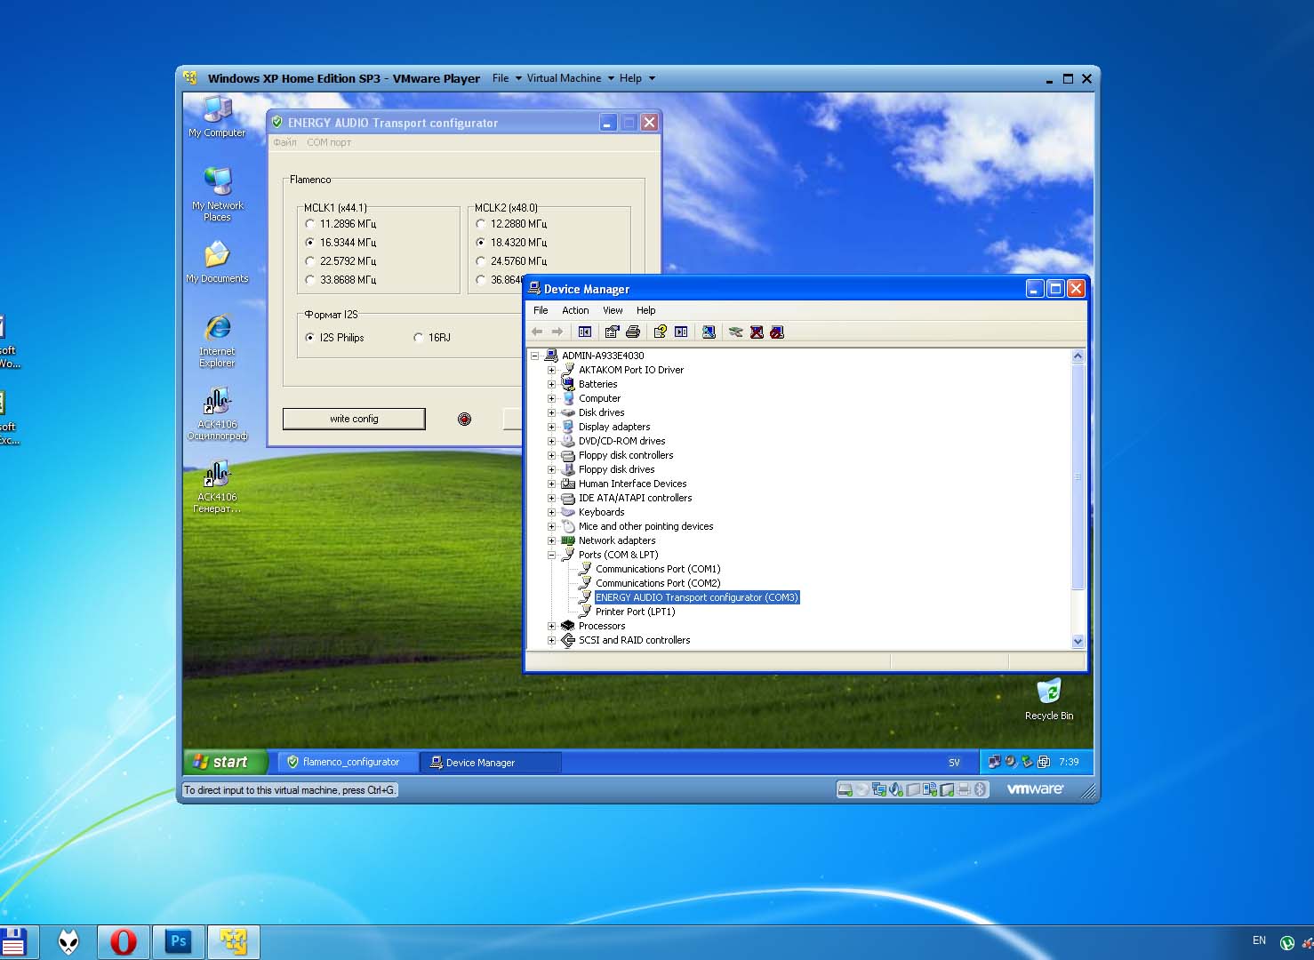Choose 16RJ format radio button
1314x960 pixels.
click(x=418, y=338)
